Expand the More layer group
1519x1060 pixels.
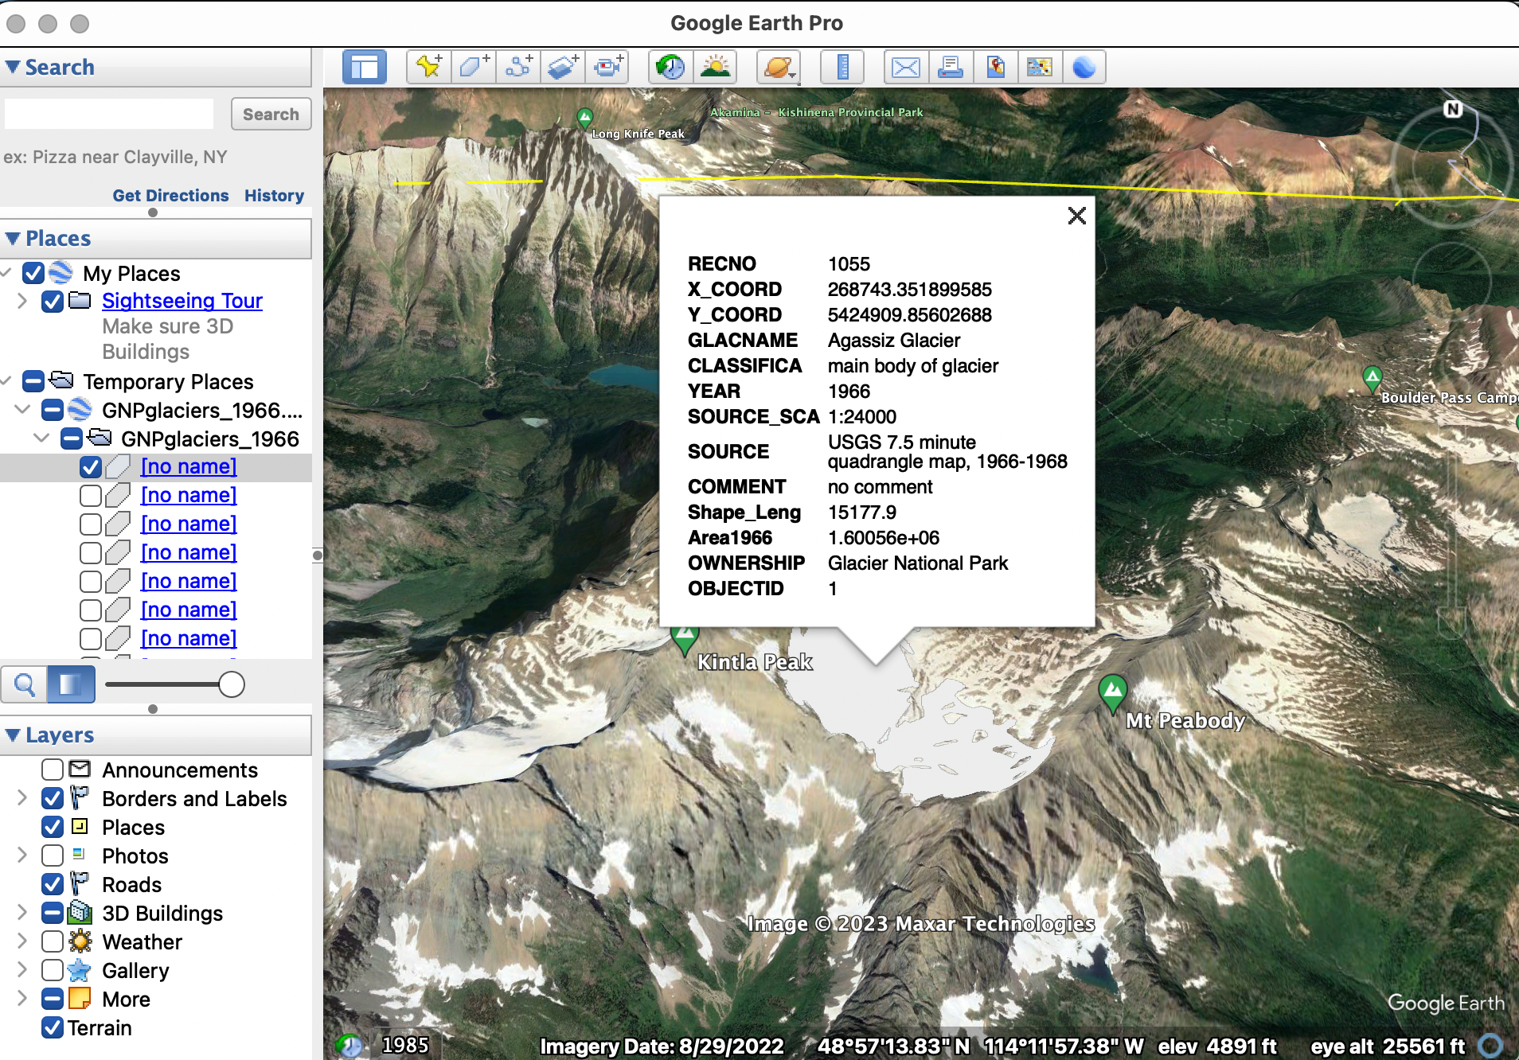tap(22, 999)
